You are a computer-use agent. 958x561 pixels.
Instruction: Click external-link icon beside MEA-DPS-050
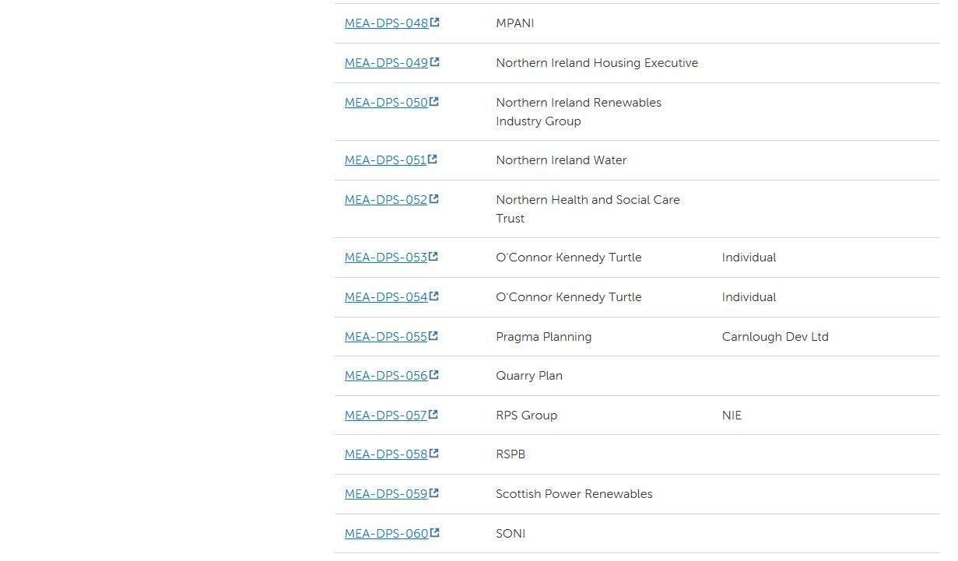(434, 102)
